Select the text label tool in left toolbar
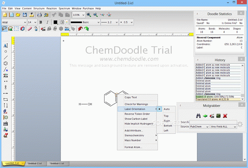 click(x=5, y=46)
